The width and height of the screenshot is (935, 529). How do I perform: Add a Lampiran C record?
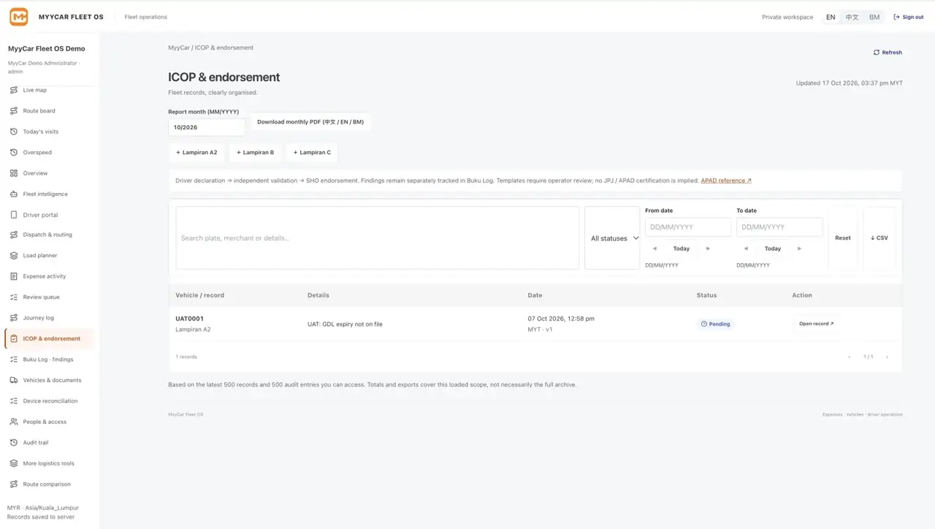(x=312, y=153)
